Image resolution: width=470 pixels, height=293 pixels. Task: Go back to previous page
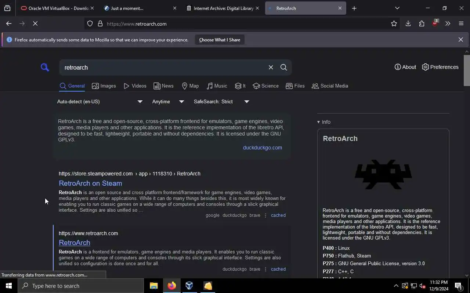point(9,23)
